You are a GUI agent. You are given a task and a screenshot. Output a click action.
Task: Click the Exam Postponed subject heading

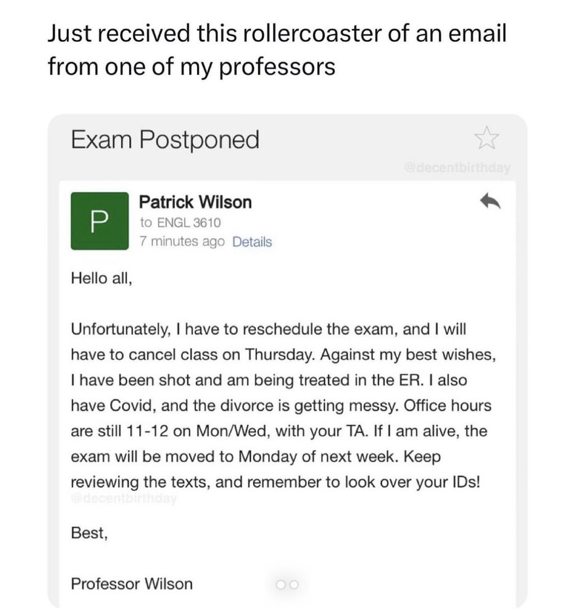165,140
